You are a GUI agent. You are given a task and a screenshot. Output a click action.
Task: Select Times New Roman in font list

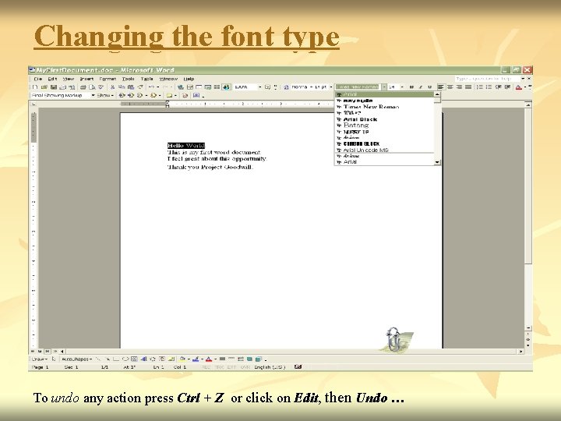[x=384, y=107]
